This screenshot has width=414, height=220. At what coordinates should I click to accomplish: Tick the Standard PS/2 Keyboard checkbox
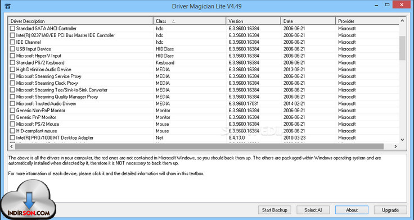tap(12, 62)
